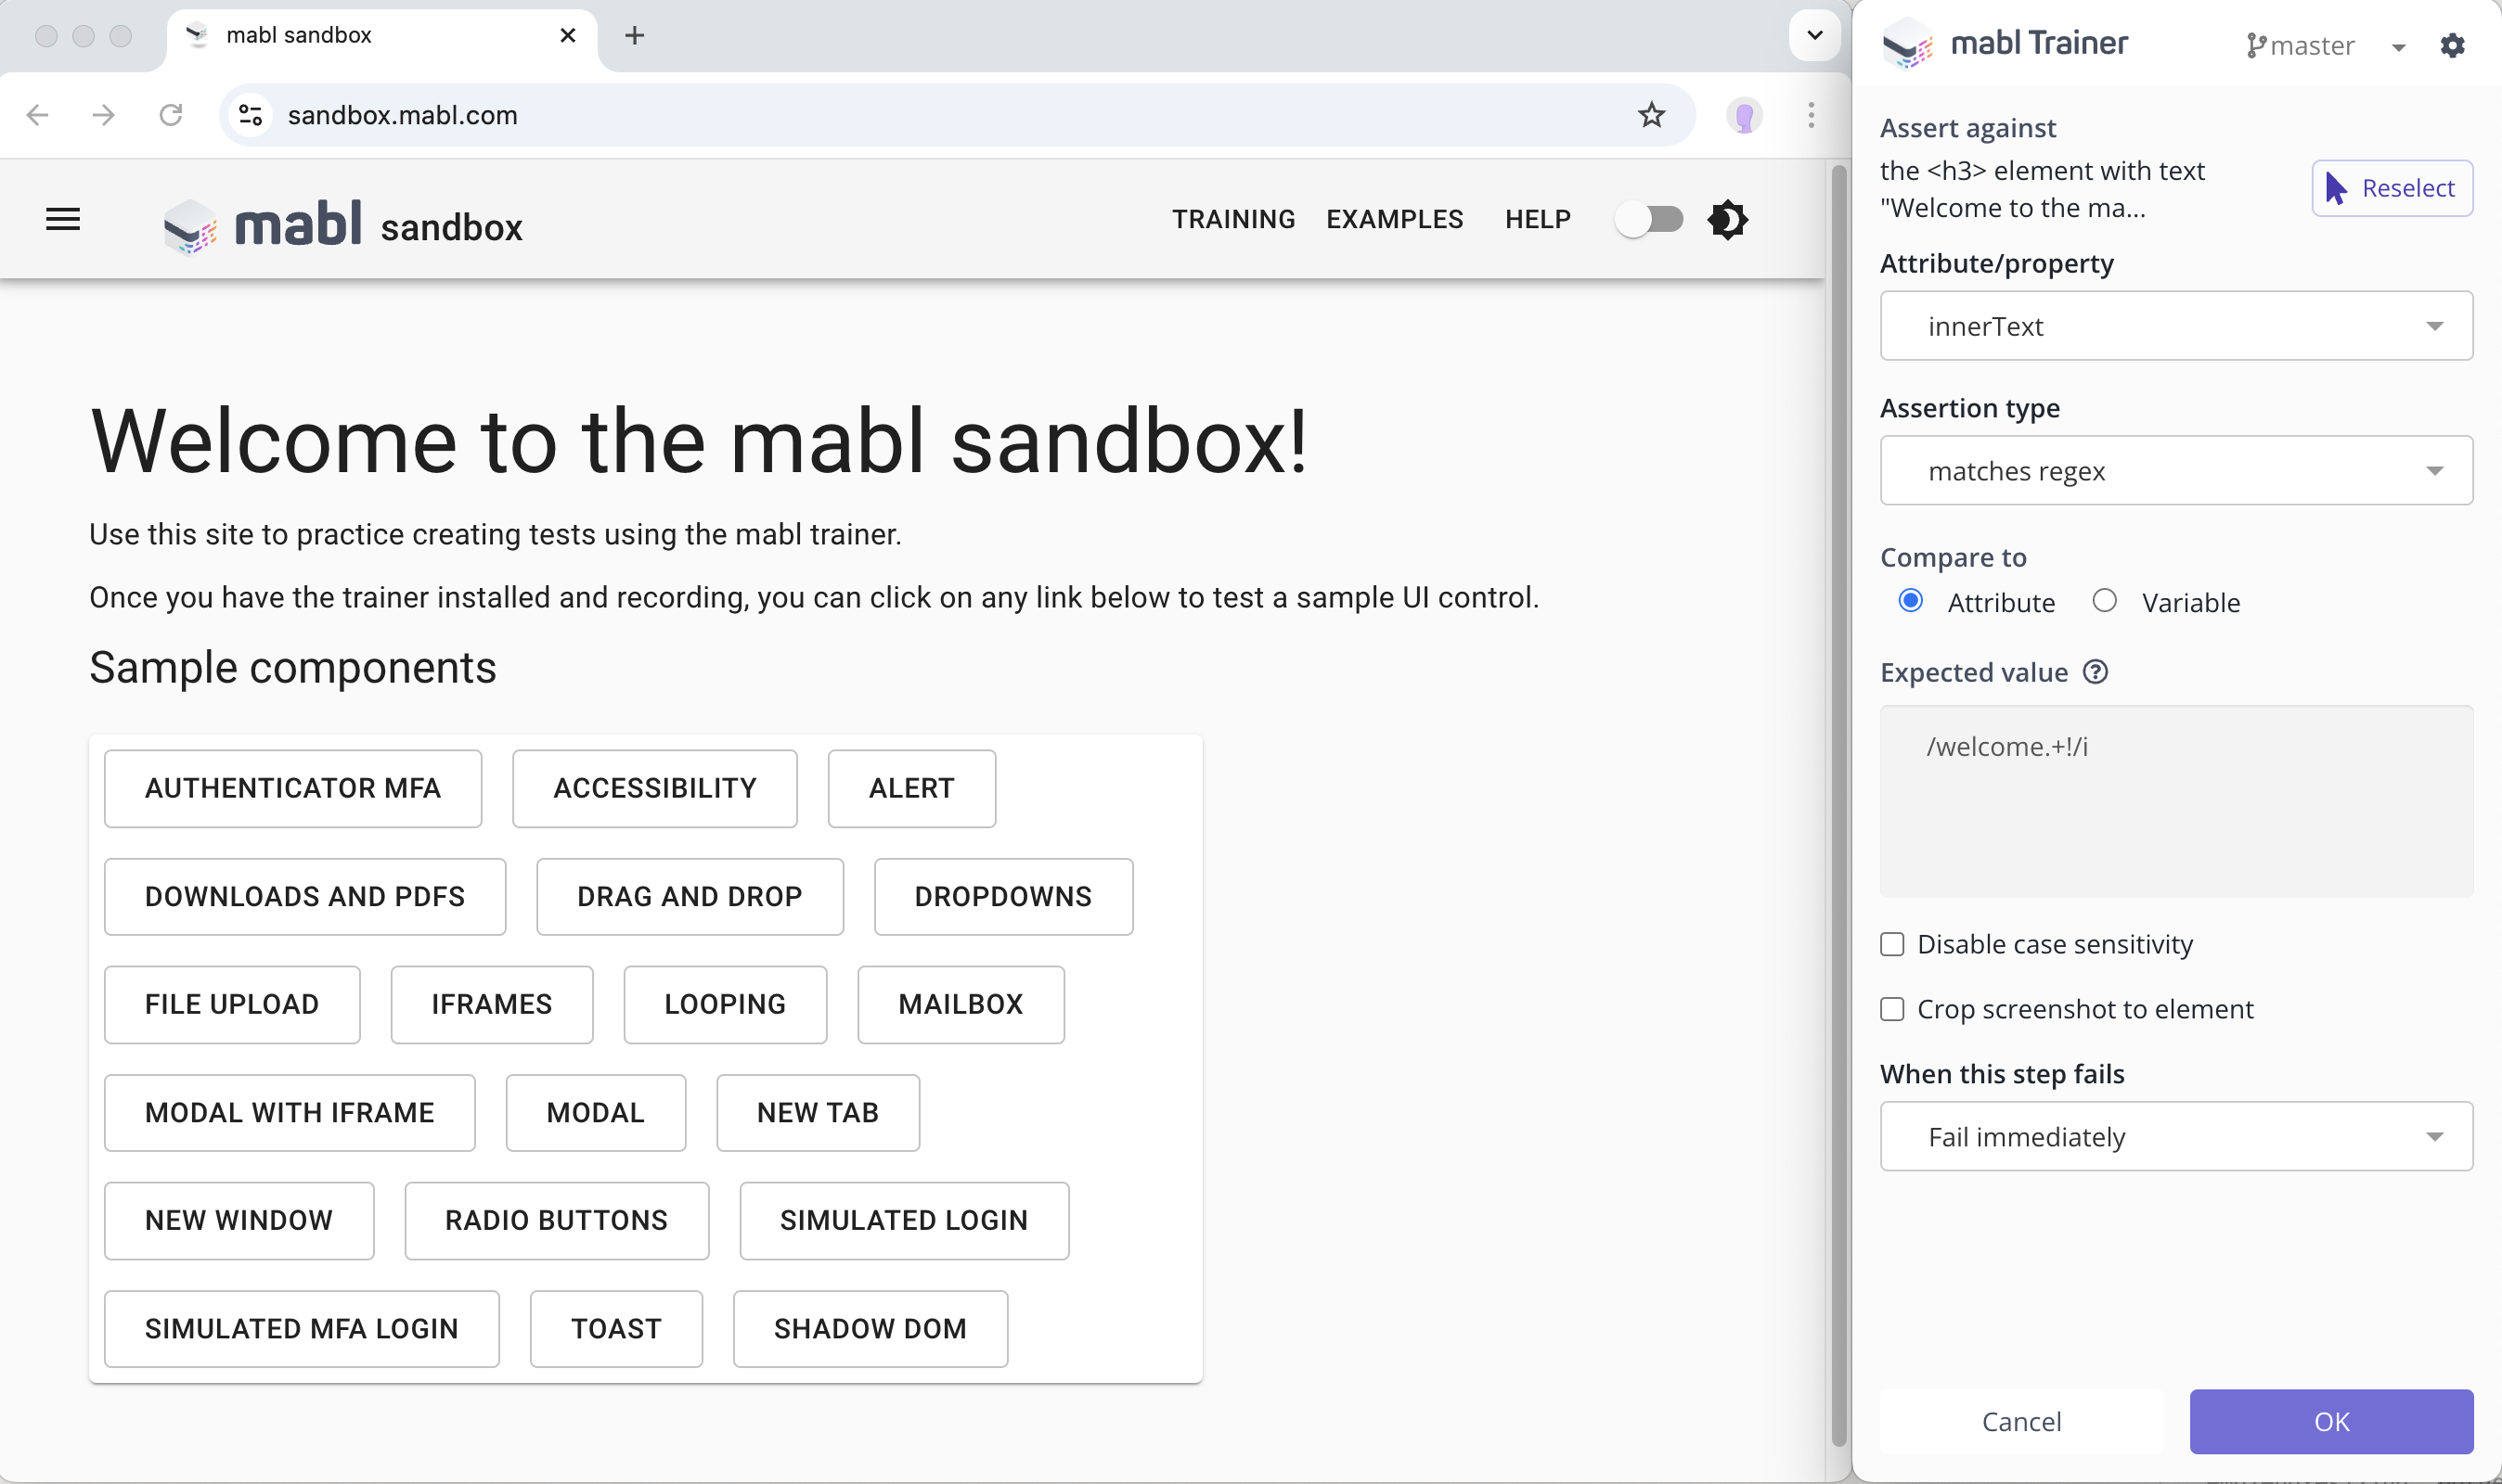Image resolution: width=2502 pixels, height=1484 pixels.
Task: Click the Welcome to the mabl sandbox heading
Action: click(700, 441)
